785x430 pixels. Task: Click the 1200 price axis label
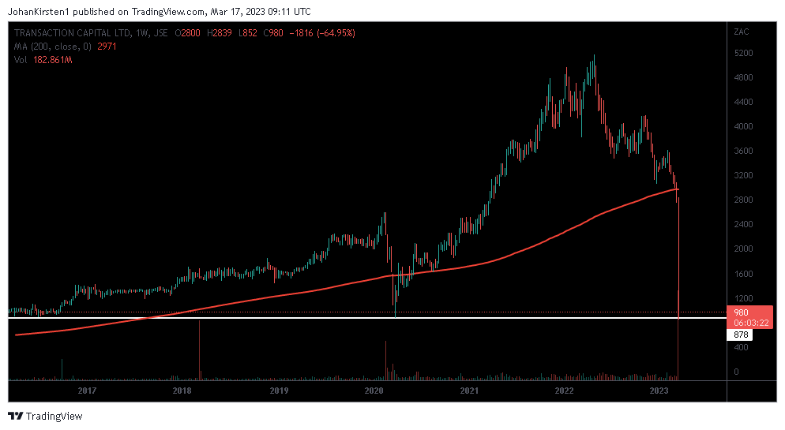(x=743, y=298)
